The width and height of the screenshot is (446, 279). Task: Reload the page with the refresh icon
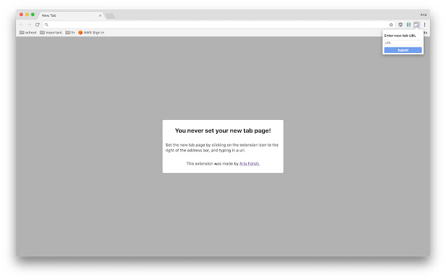(37, 25)
